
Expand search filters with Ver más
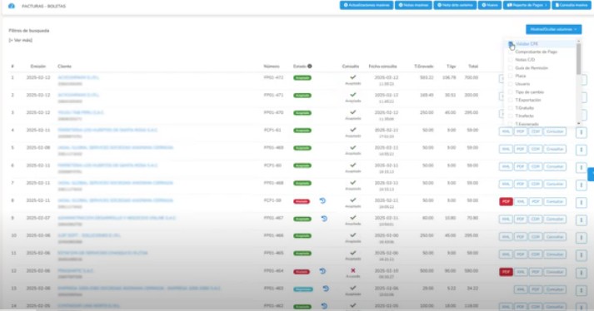pyautogui.click(x=21, y=40)
